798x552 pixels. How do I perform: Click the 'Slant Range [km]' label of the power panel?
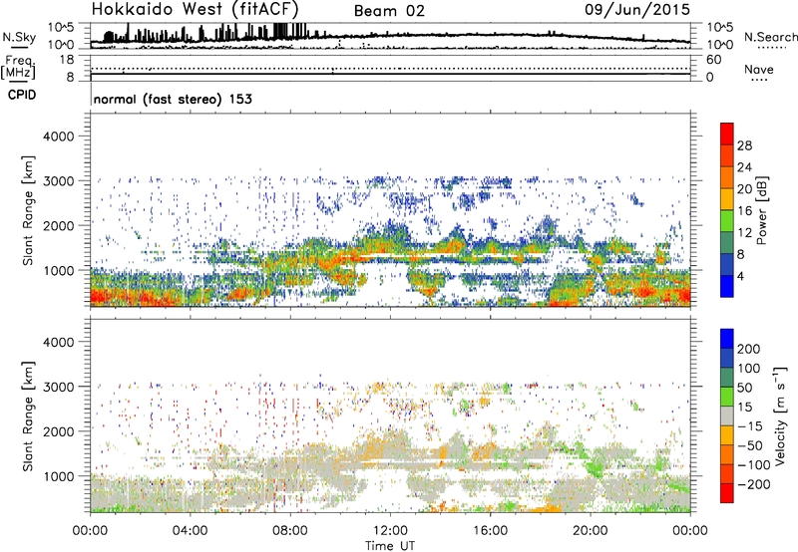(28, 210)
